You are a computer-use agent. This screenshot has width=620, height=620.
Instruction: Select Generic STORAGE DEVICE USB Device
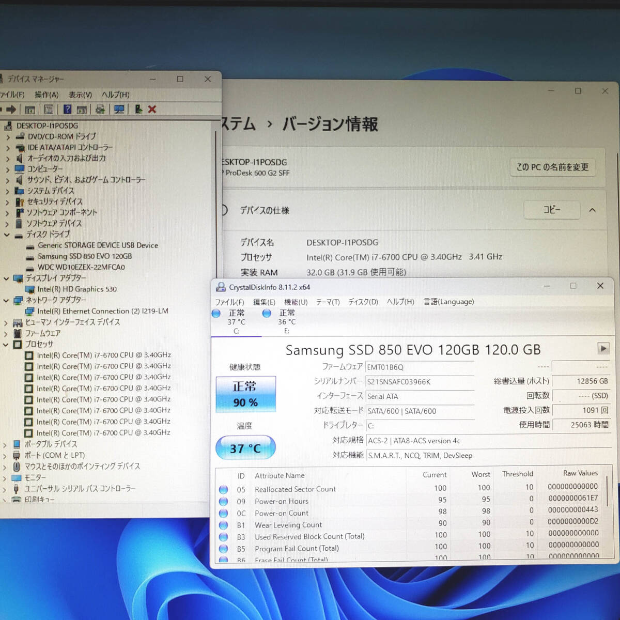[98, 245]
